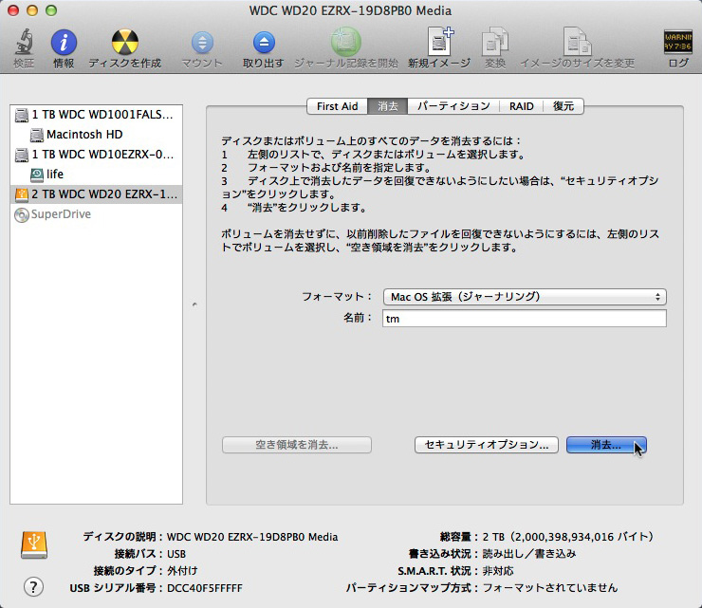
Task: Create 新規イメージ from toolbar
Action: [439, 44]
